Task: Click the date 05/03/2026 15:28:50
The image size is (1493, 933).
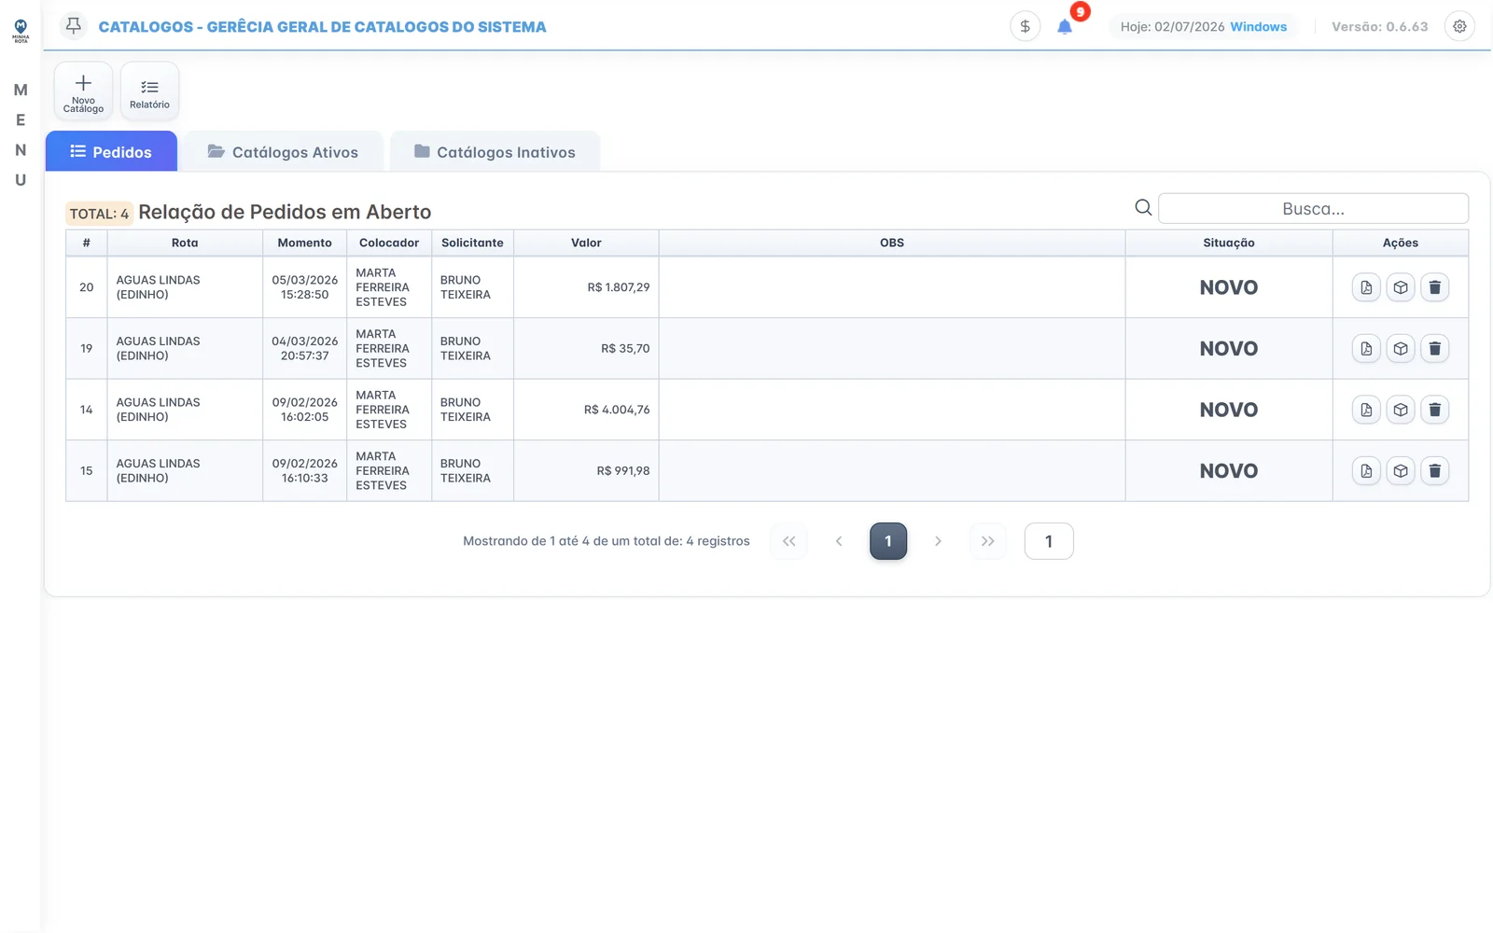Action: tap(304, 287)
